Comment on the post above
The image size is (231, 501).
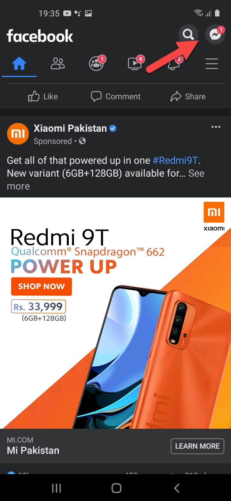[x=116, y=96]
